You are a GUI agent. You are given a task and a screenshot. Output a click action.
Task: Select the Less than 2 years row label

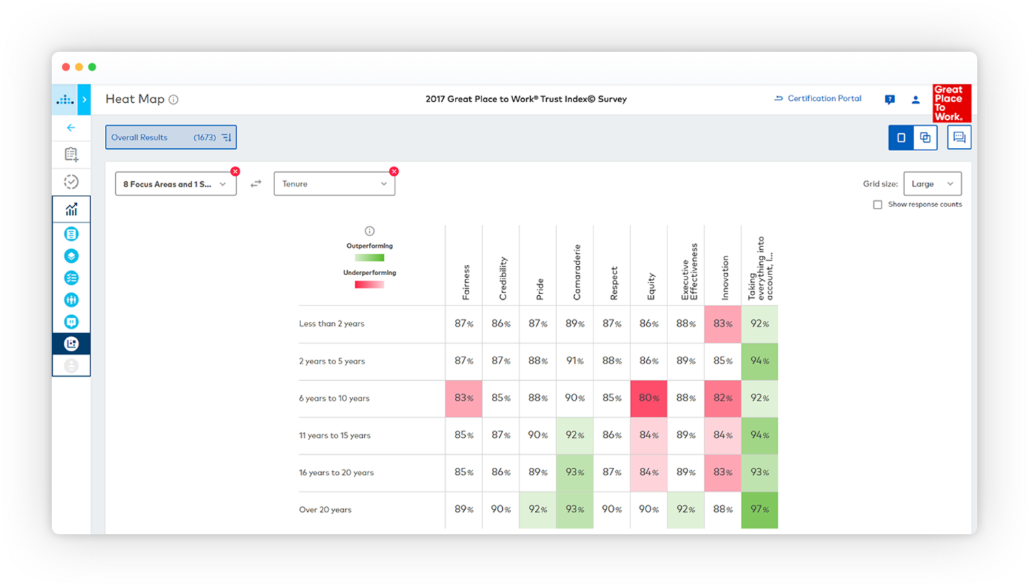point(331,324)
